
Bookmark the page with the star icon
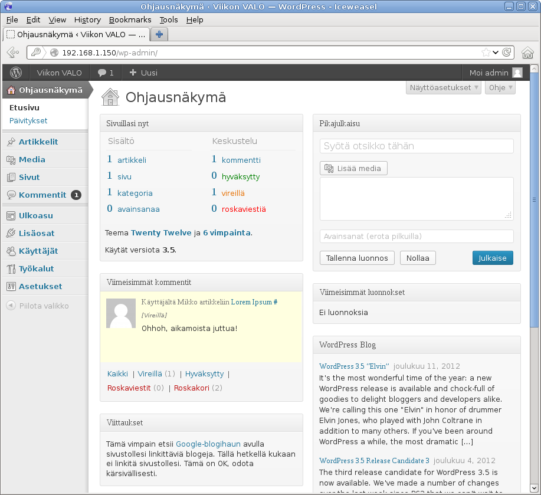point(486,53)
